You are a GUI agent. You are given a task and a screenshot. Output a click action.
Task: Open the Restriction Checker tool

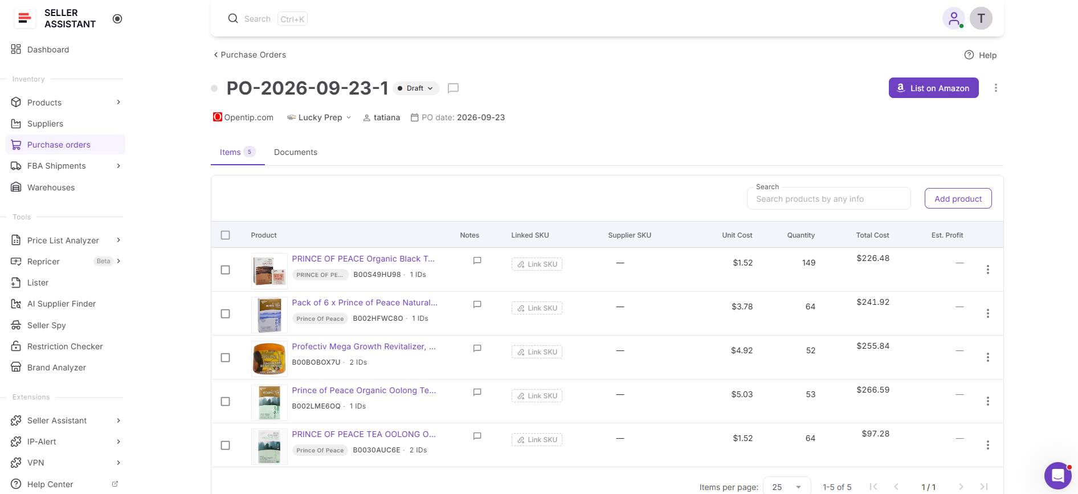pyautogui.click(x=66, y=346)
